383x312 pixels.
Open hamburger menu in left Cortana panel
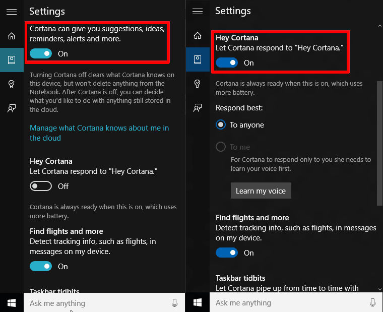click(12, 12)
